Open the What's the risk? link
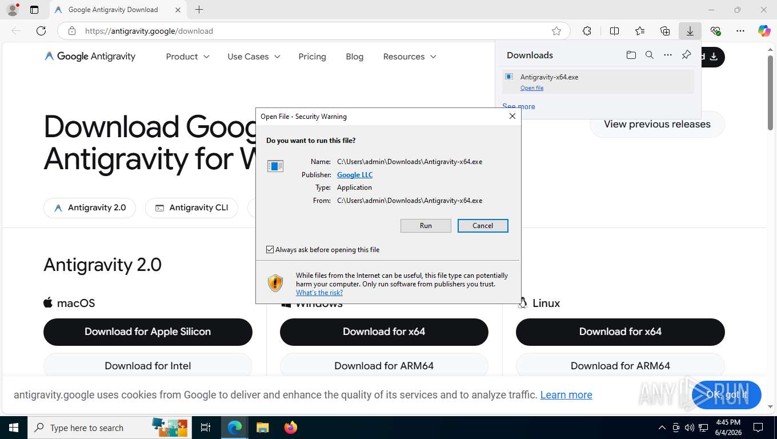Screen dimensions: 777x439 tap(319, 293)
